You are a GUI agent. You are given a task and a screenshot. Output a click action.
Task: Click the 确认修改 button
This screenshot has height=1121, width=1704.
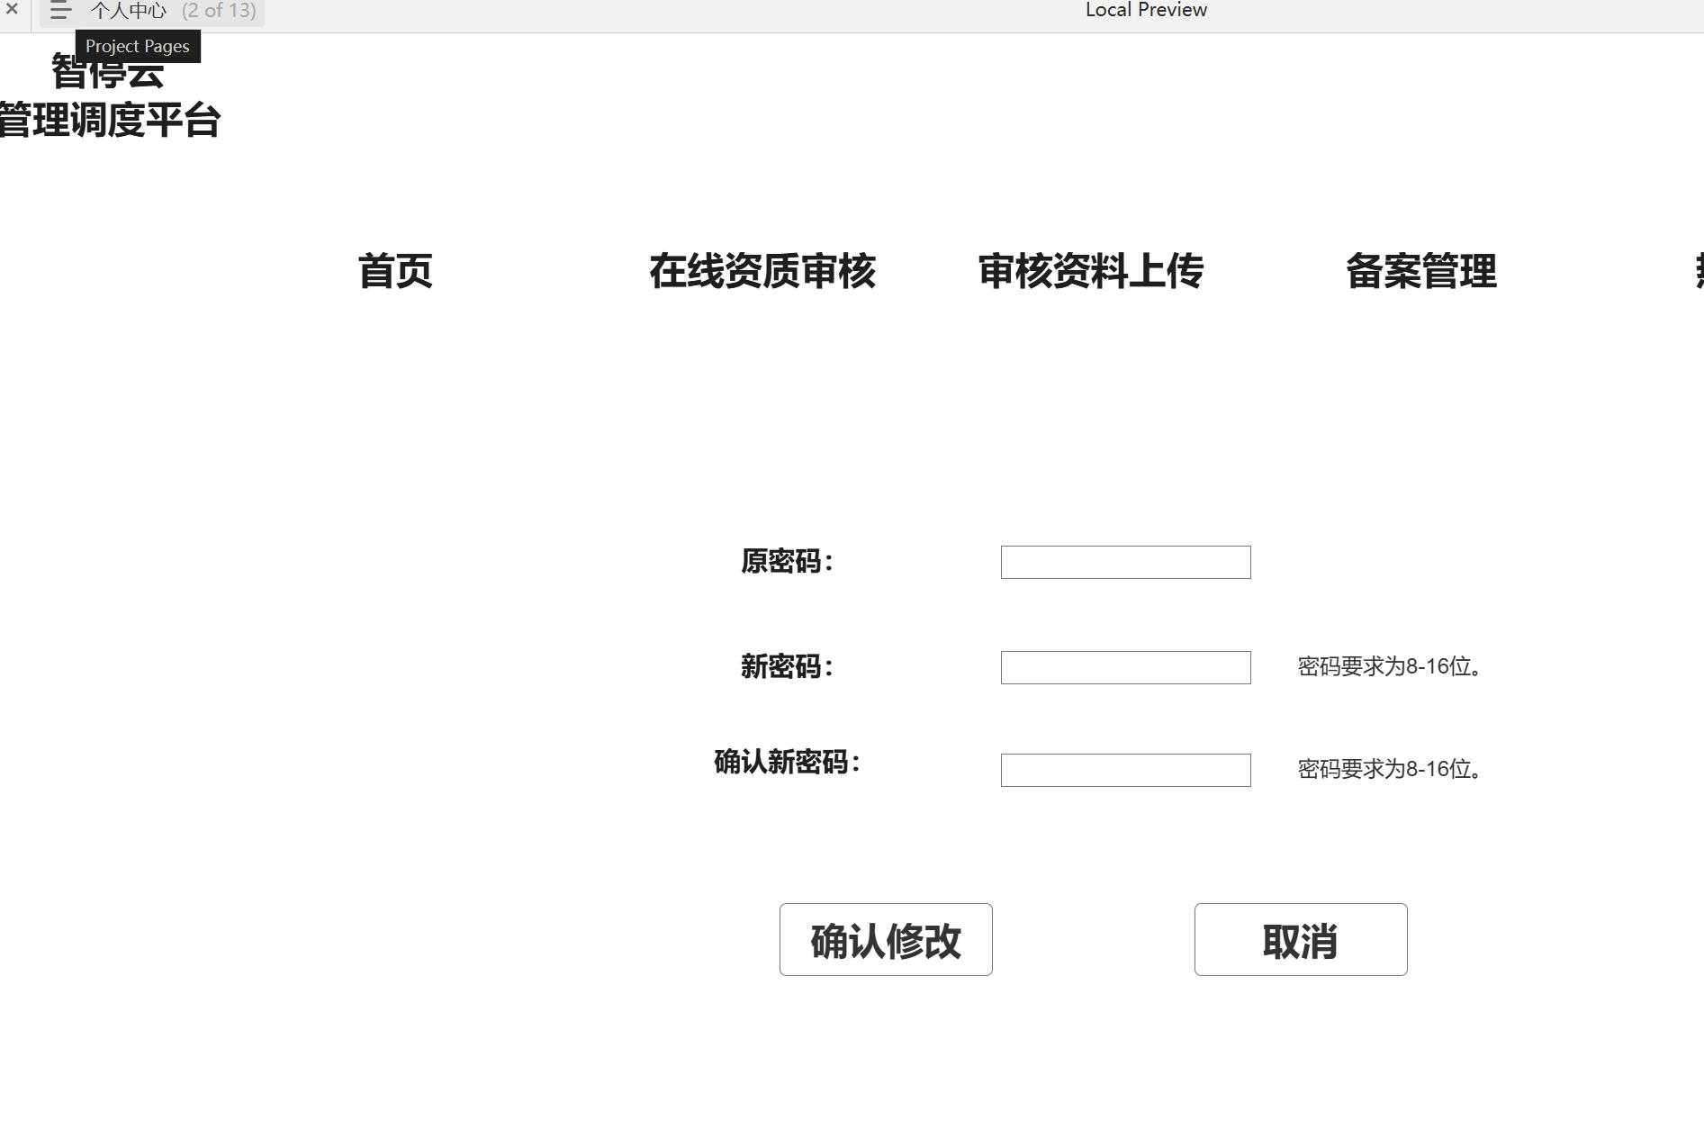[x=886, y=939]
